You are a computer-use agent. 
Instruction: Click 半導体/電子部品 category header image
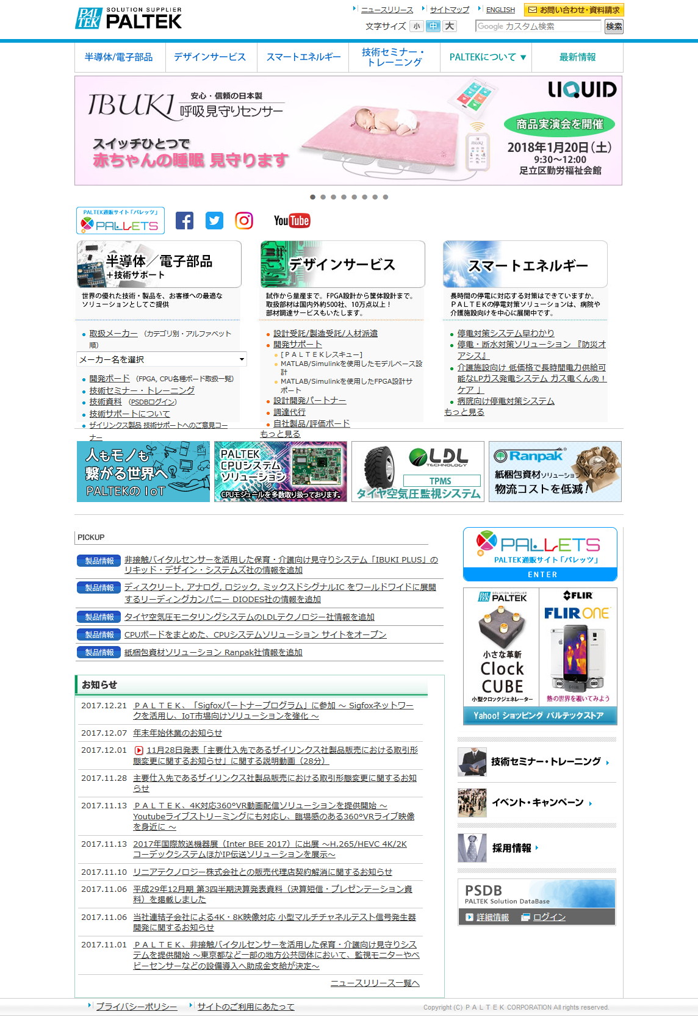(x=159, y=264)
